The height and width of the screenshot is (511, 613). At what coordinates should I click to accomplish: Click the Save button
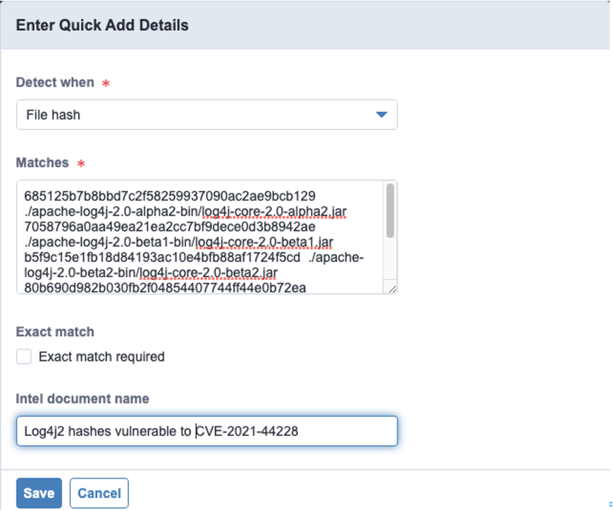(x=39, y=493)
